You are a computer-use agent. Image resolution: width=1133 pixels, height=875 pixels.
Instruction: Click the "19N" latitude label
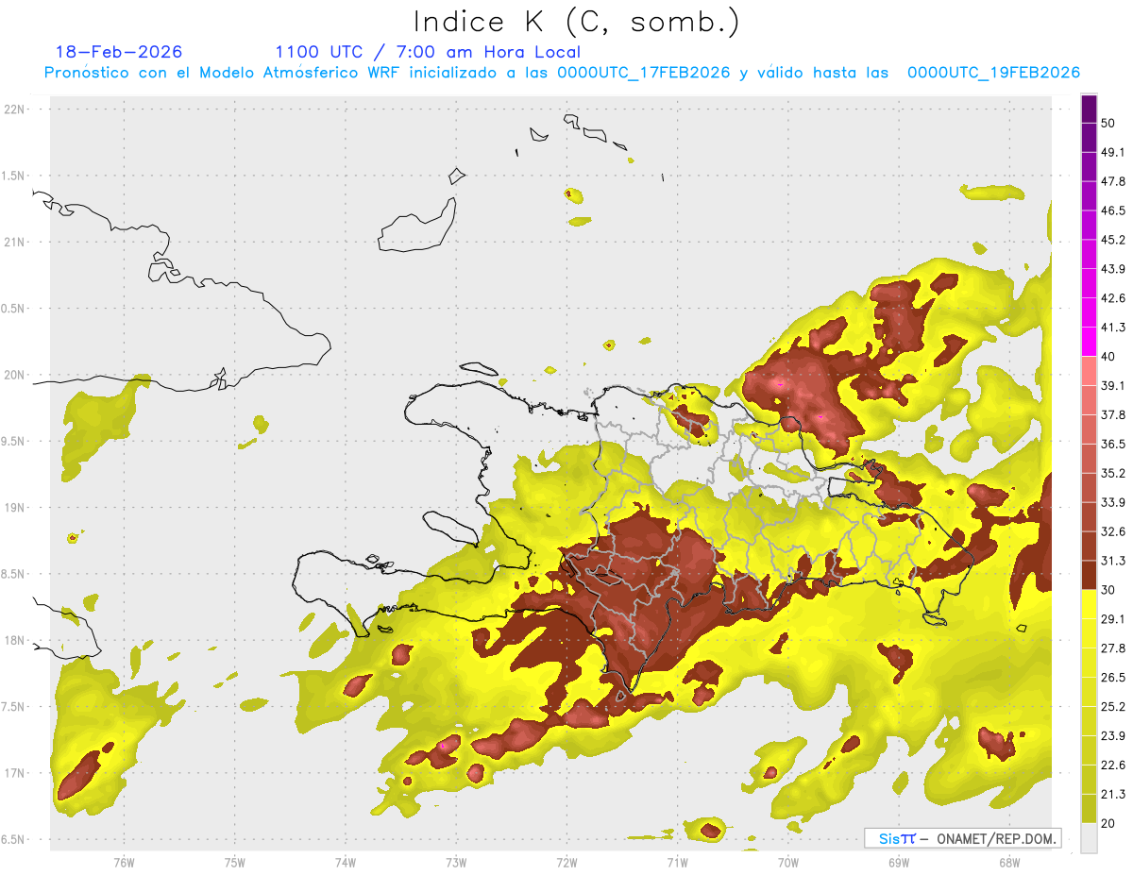coord(15,508)
